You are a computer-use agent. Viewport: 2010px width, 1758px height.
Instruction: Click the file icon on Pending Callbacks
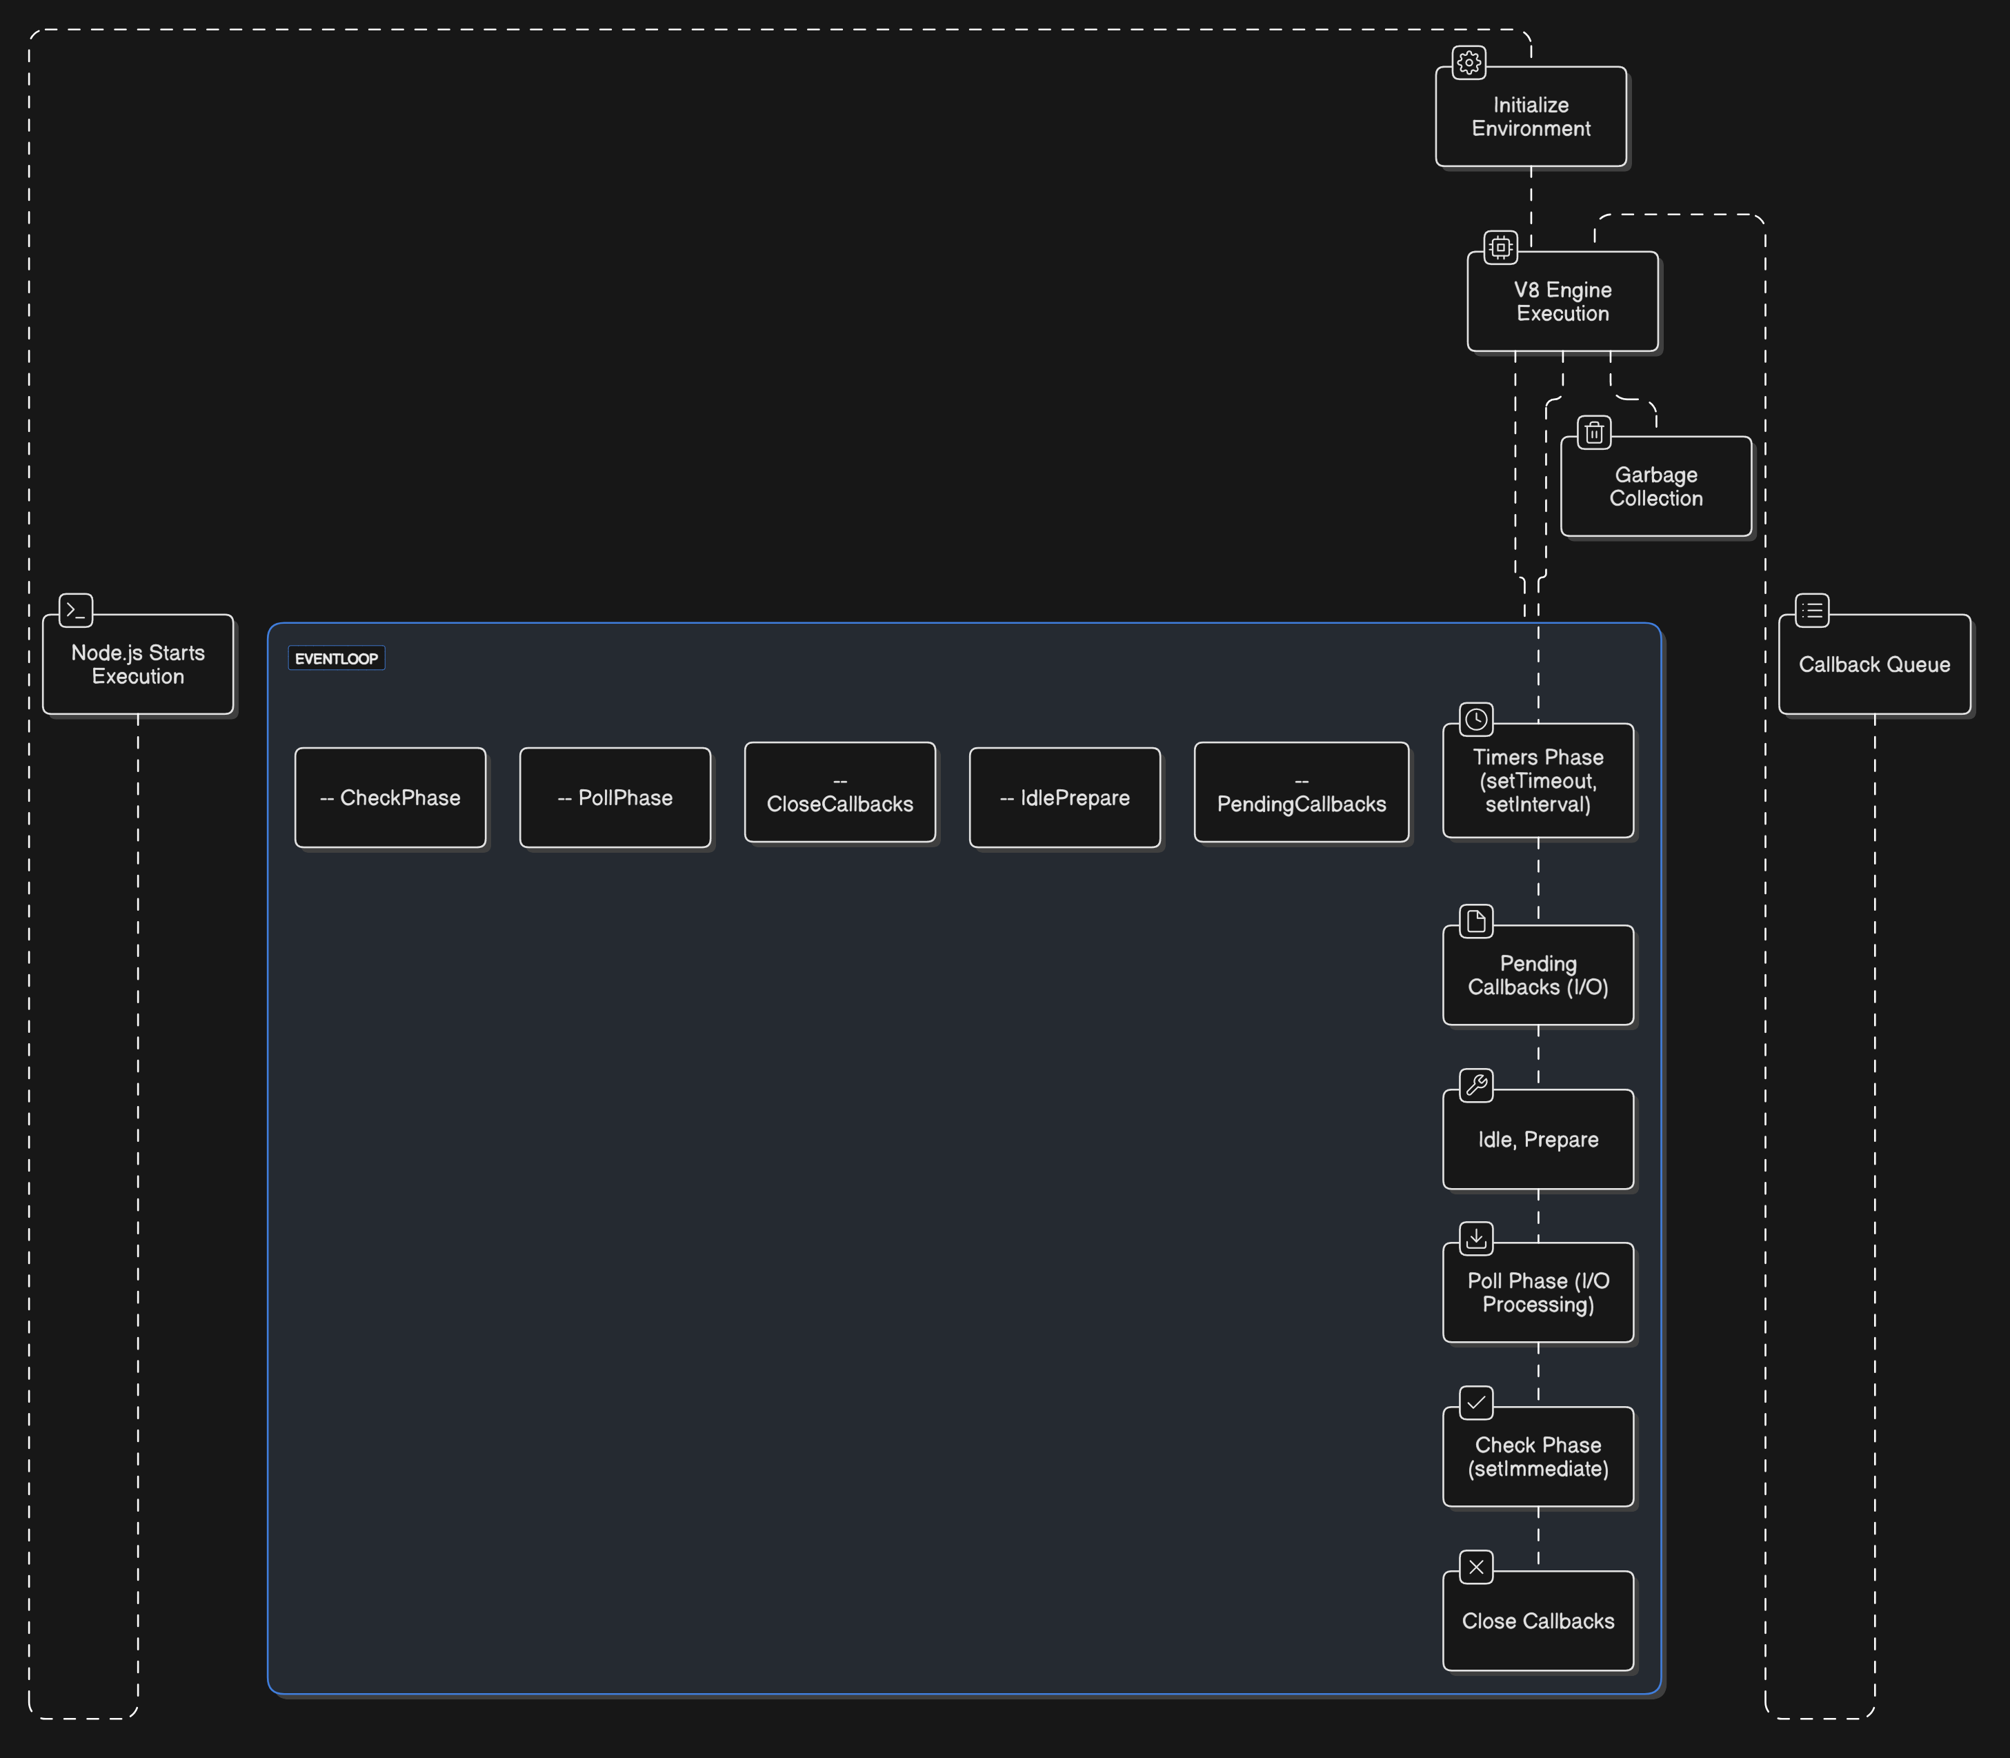[x=1475, y=921]
